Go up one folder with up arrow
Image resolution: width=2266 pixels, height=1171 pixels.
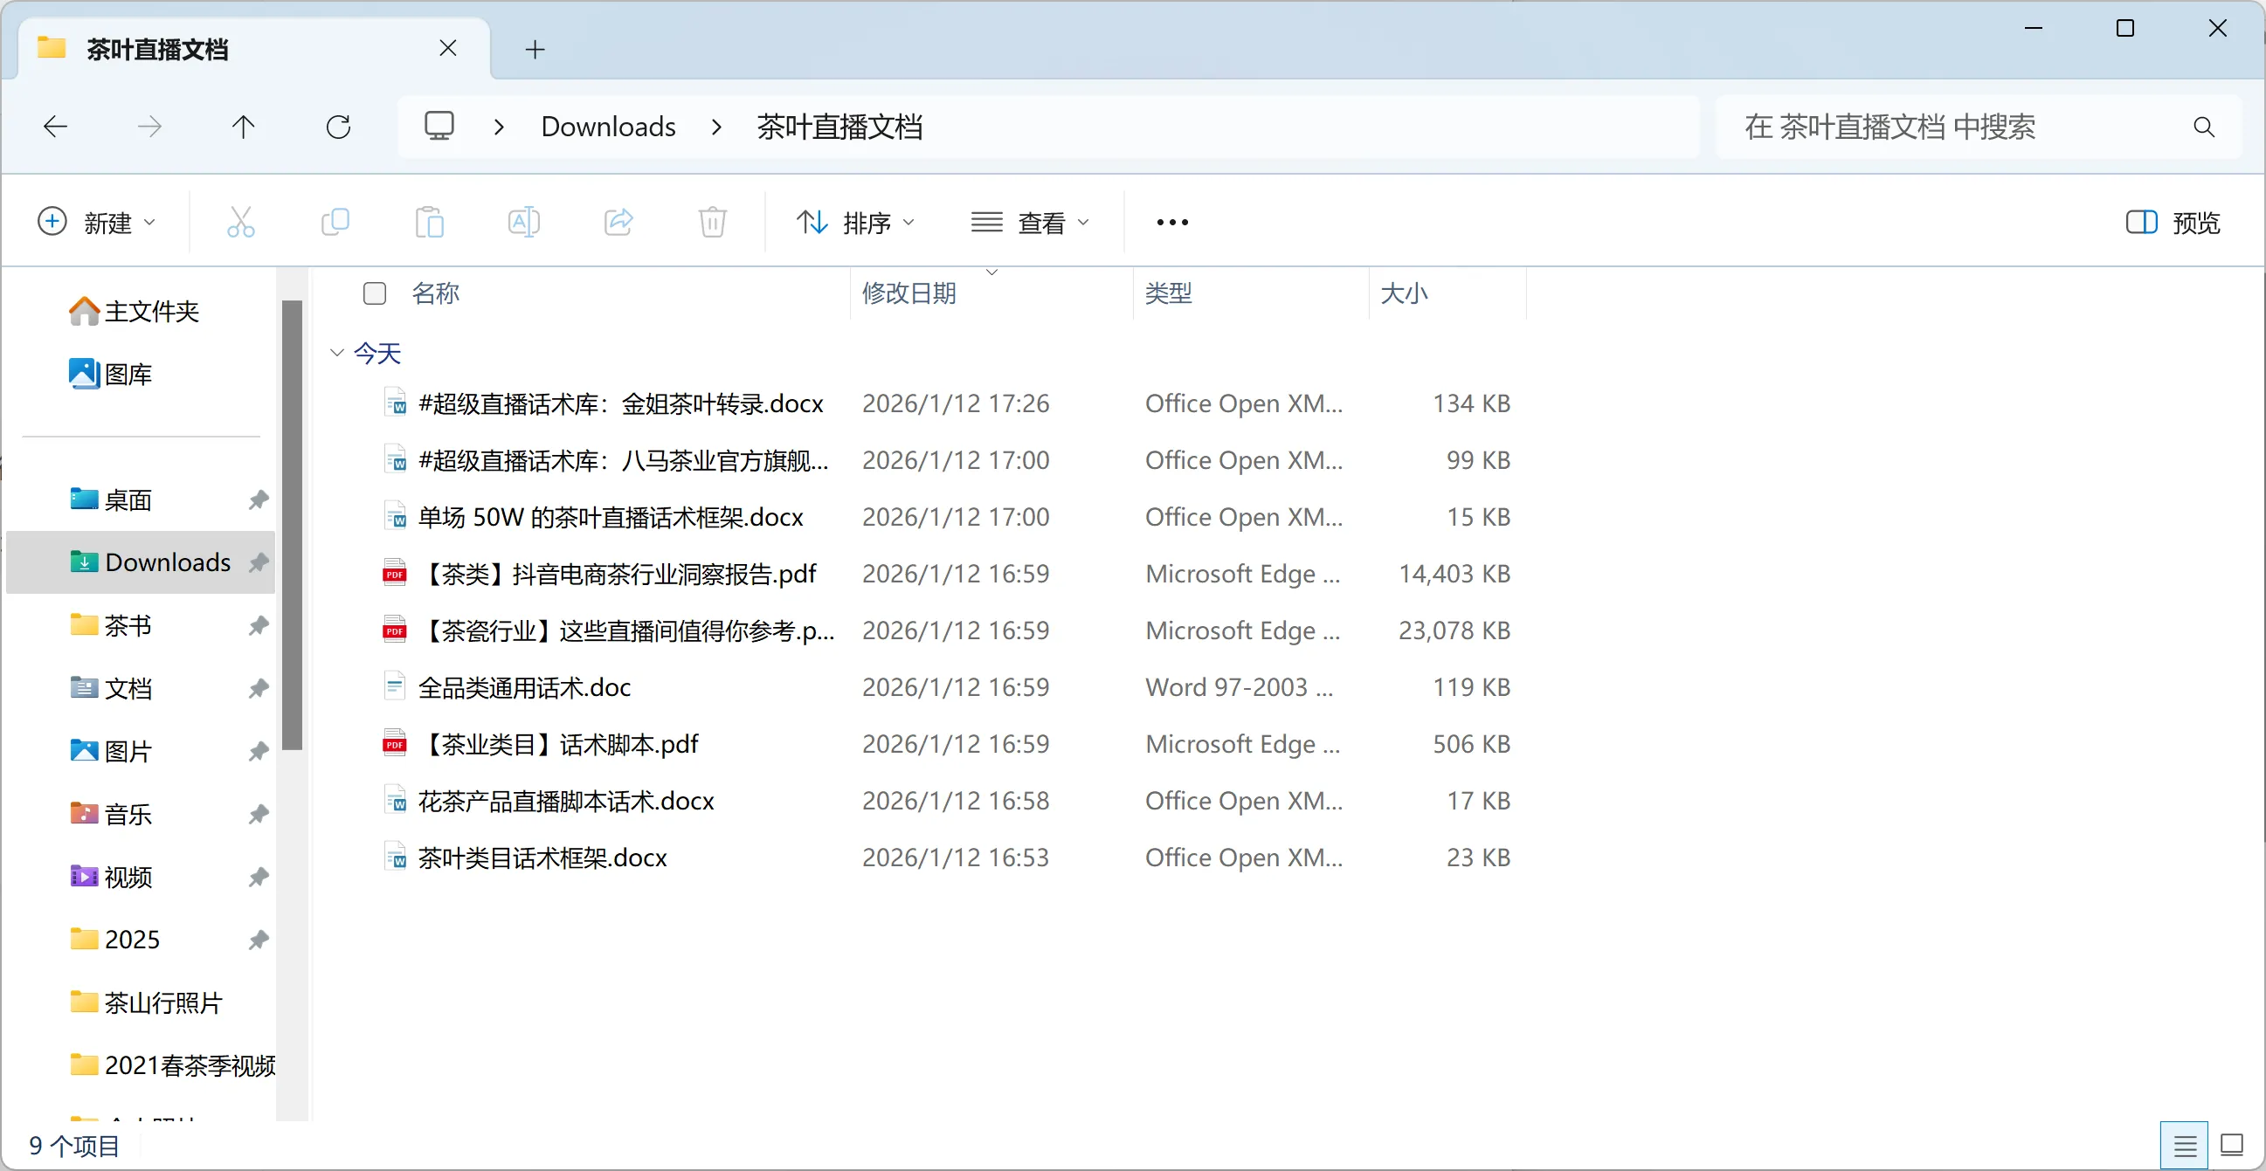(244, 127)
